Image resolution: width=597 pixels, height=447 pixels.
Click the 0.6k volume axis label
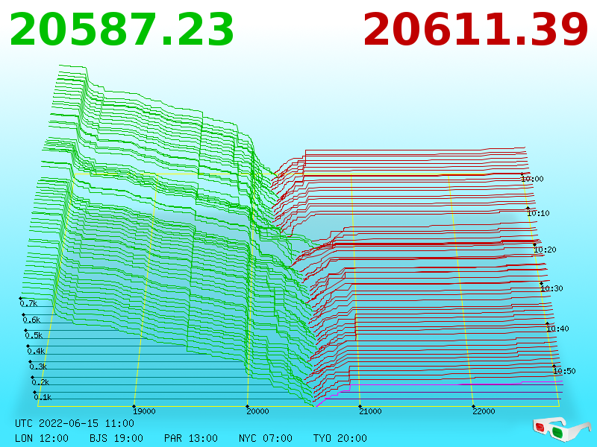pyautogui.click(x=31, y=320)
